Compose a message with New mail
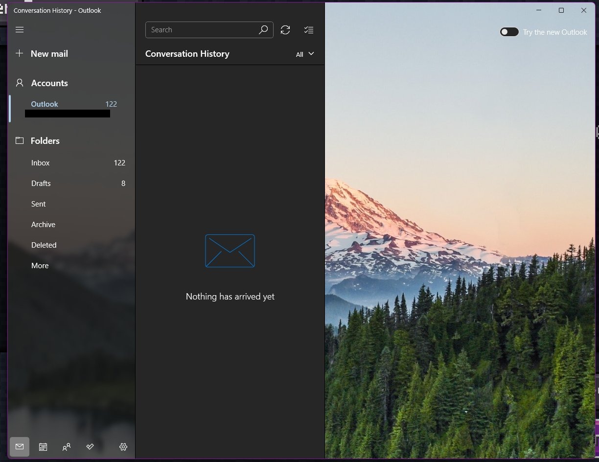The width and height of the screenshot is (599, 462). click(49, 54)
